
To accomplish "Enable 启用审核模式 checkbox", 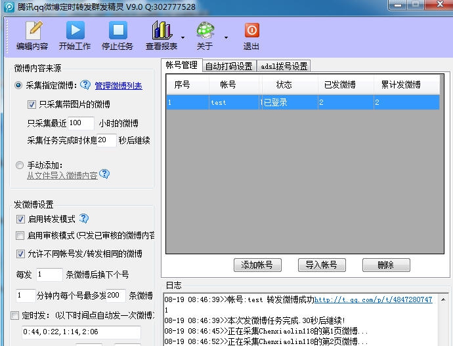I will [x=20, y=235].
